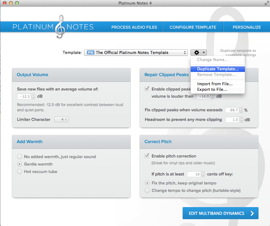Toggle Enable clipped peak repair checkbox
Screen dimensions: 270x226
click(147, 89)
